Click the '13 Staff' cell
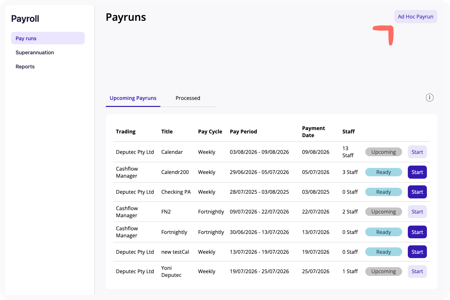This screenshot has width=450, height=300. point(348,152)
